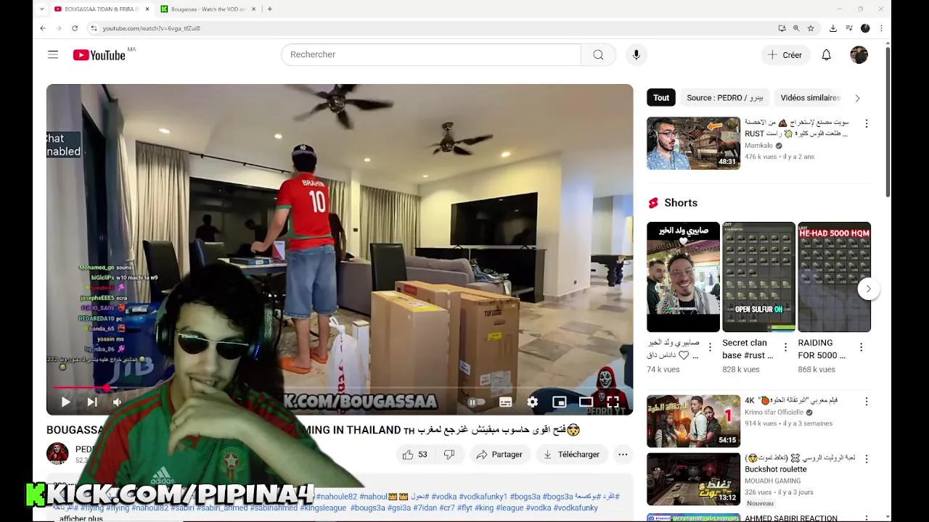Select the Vidéos similaires chip
The width and height of the screenshot is (929, 522).
[x=810, y=98]
